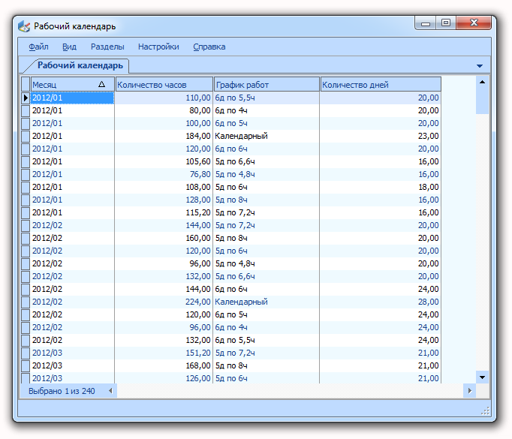Open the Разделы menu
Viewport: 512px width, 439px height.
coord(107,47)
